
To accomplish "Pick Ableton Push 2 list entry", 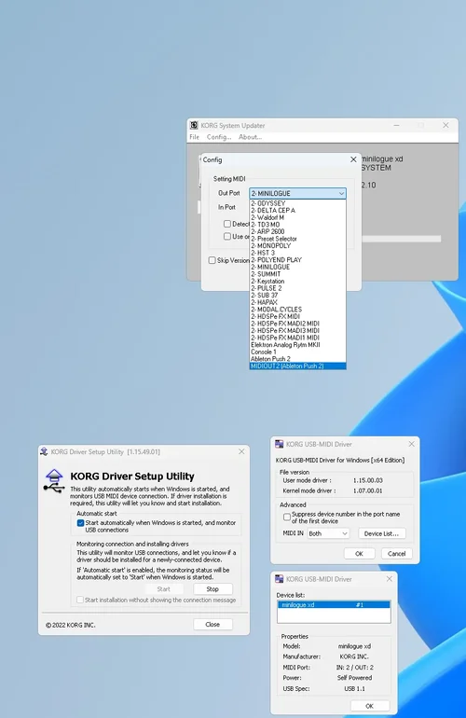I will pos(297,359).
